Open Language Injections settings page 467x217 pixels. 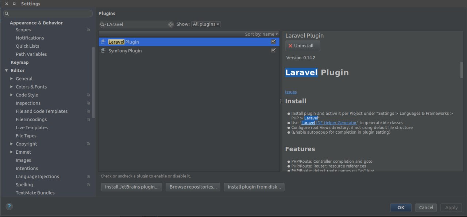tap(37, 177)
